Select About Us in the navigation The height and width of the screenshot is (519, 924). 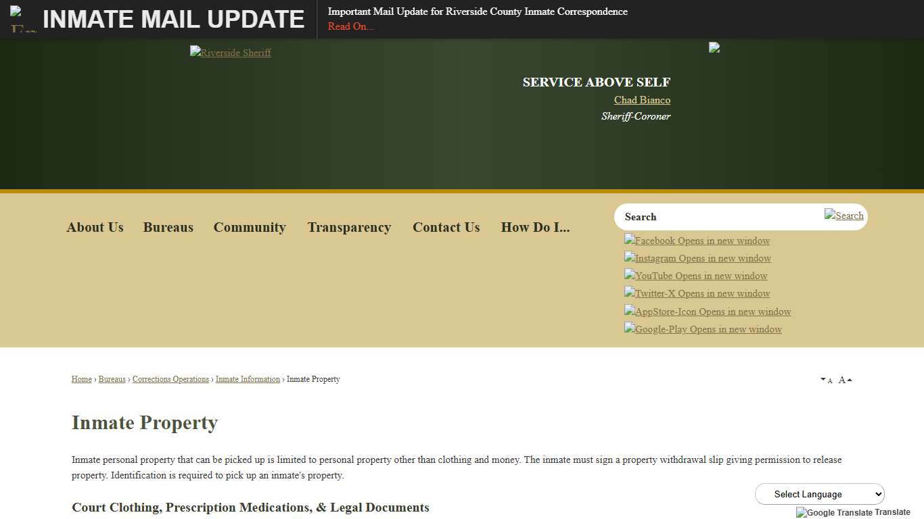tap(95, 227)
